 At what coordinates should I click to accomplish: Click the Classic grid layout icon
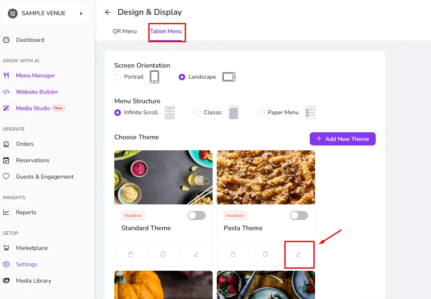[234, 113]
